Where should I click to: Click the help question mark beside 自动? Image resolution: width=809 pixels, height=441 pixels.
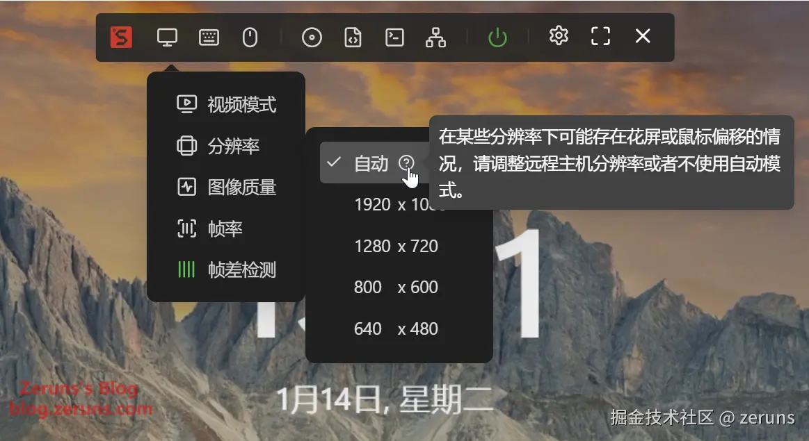coord(406,163)
